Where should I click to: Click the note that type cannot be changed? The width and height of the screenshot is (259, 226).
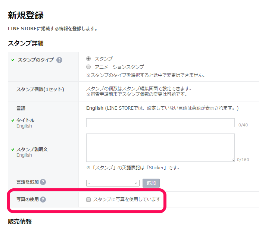pos(146,75)
